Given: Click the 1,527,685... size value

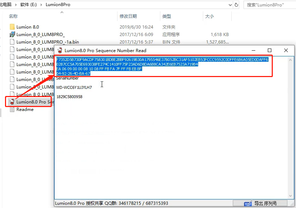Looking at the screenshot, I should click(217, 42).
